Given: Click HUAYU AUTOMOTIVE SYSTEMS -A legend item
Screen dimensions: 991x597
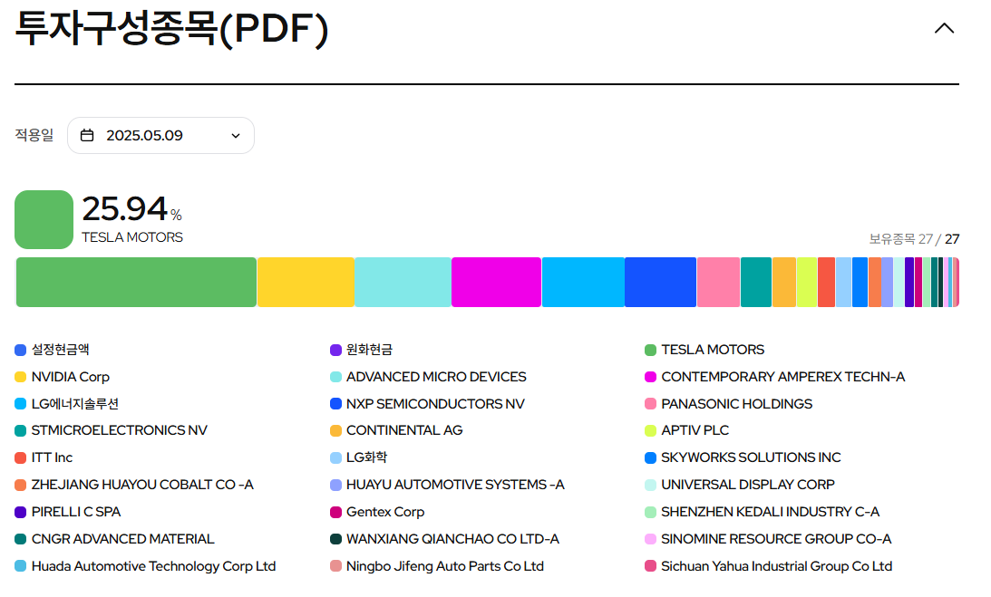Looking at the screenshot, I should (x=448, y=485).
